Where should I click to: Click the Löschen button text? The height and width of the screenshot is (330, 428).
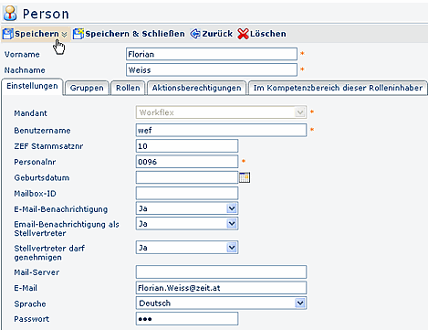click(x=268, y=34)
